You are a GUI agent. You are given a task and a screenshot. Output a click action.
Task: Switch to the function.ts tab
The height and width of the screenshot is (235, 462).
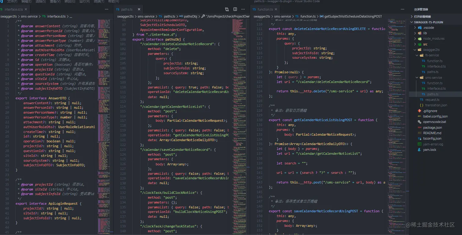point(265,9)
